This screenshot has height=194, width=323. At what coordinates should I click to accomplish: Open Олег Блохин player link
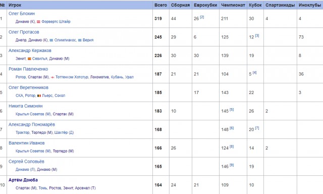point(22,14)
